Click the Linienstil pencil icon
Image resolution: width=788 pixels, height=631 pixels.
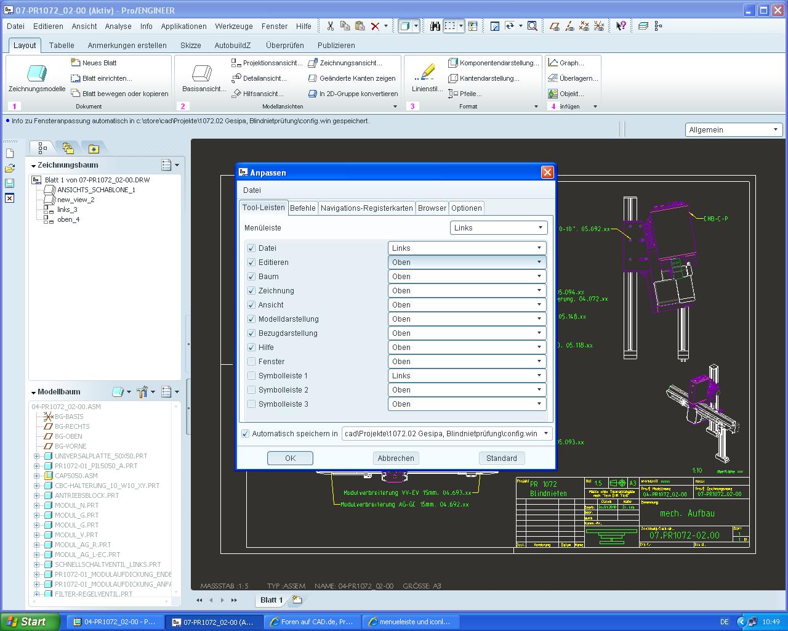click(425, 72)
